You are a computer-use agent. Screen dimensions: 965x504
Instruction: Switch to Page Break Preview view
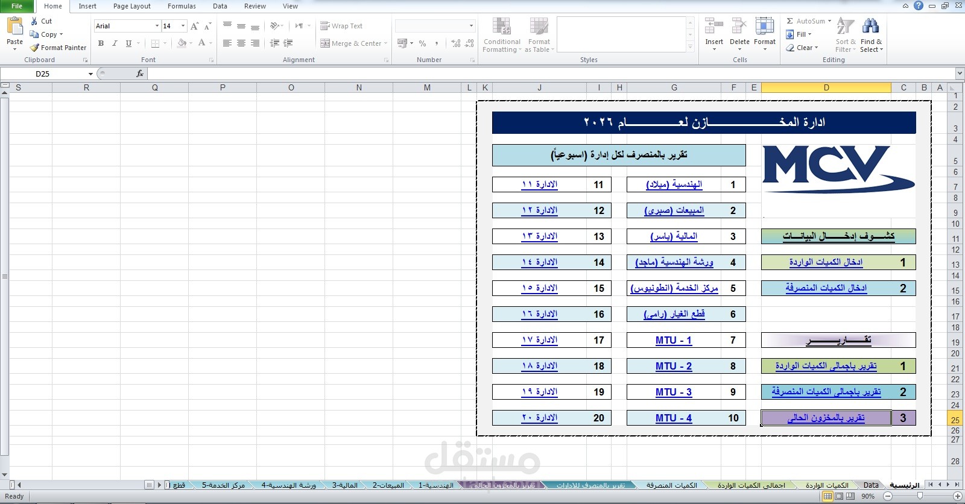(x=850, y=496)
